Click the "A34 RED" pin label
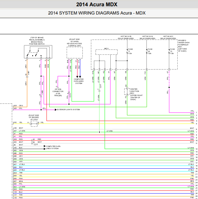The height and width of the screenshot is (199, 198). click(18, 139)
